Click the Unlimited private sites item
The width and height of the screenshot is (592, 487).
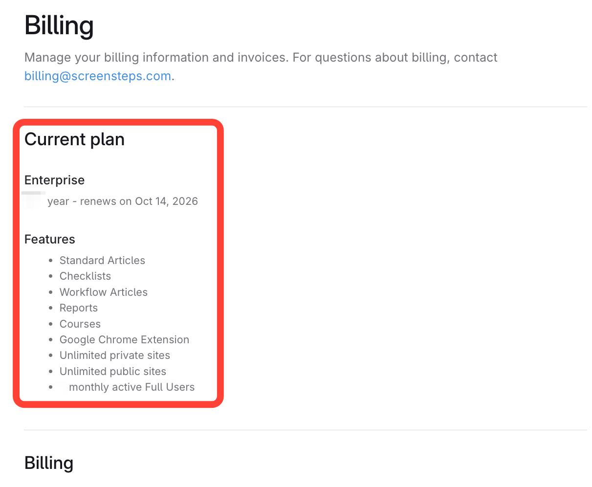point(114,355)
